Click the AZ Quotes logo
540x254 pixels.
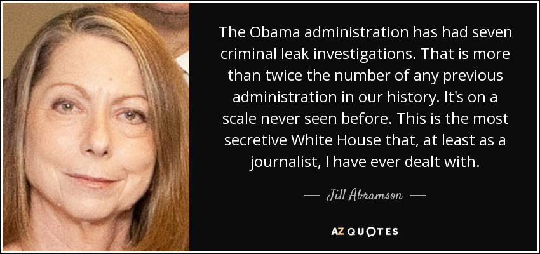(365, 231)
